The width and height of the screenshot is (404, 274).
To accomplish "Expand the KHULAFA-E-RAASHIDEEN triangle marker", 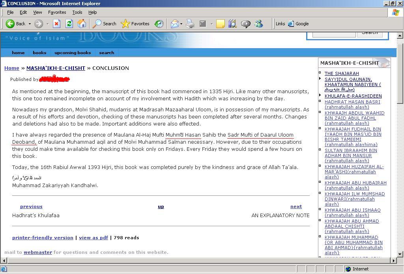I will [320, 95].
